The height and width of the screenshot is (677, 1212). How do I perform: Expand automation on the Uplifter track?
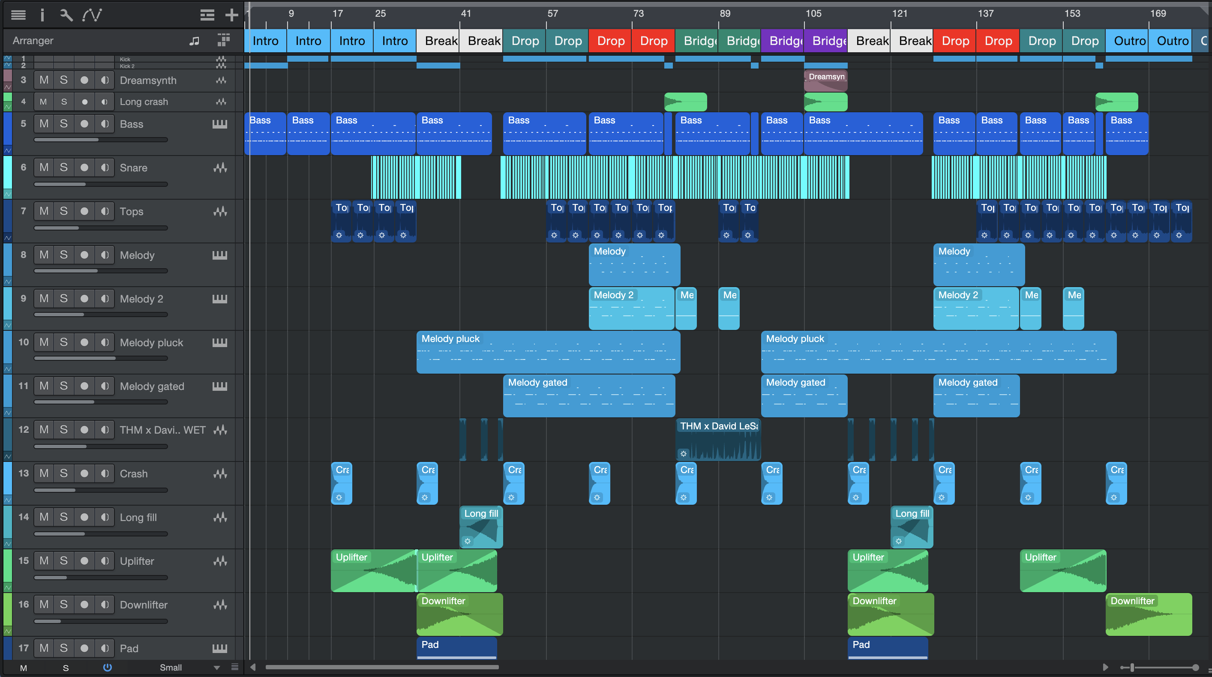click(8, 587)
